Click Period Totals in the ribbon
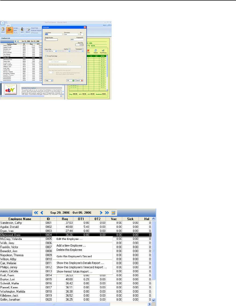The width and height of the screenshot is (236, 306). [x=35, y=28]
